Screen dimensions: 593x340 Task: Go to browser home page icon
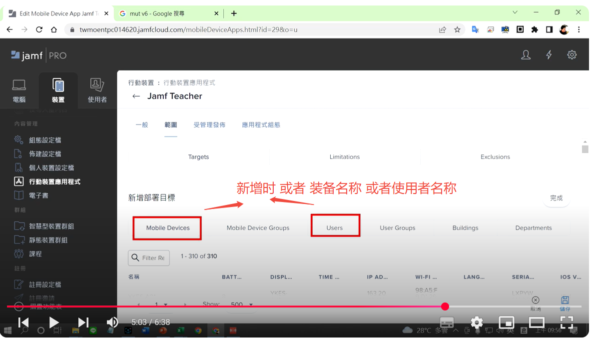pos(53,29)
